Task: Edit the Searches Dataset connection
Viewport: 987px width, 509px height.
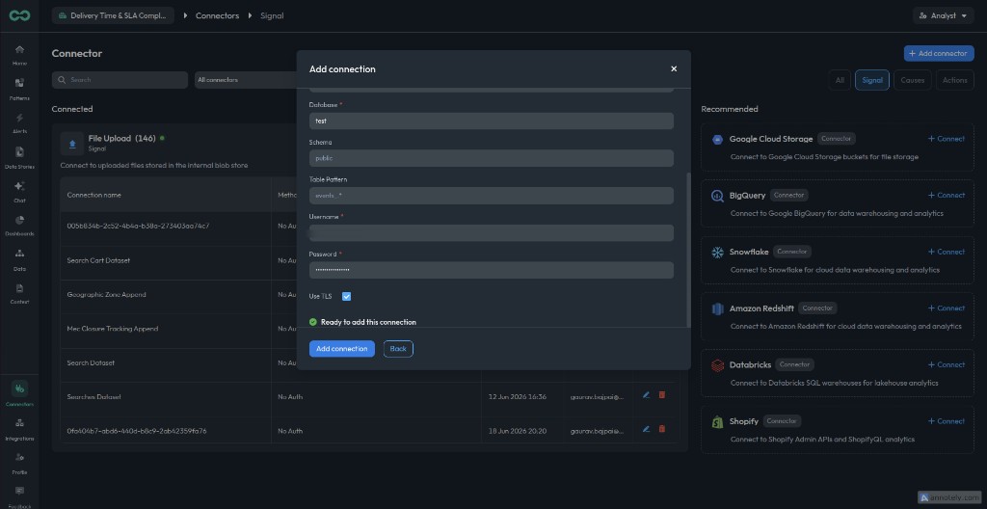Action: tap(646, 395)
